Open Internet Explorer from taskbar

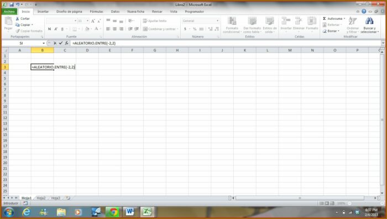[x=26, y=212]
